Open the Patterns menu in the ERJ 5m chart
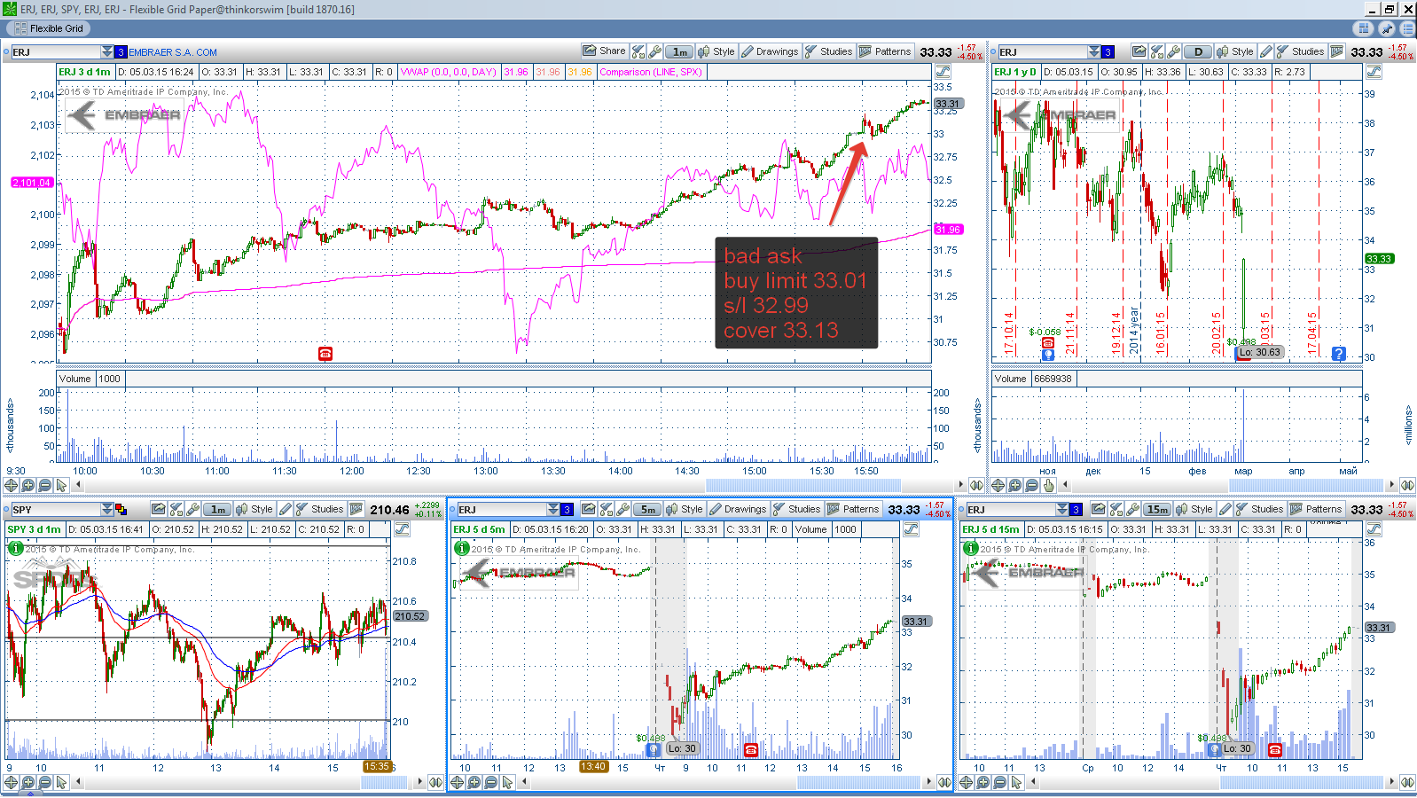Viewport: 1417px width, 798px height. click(x=853, y=509)
